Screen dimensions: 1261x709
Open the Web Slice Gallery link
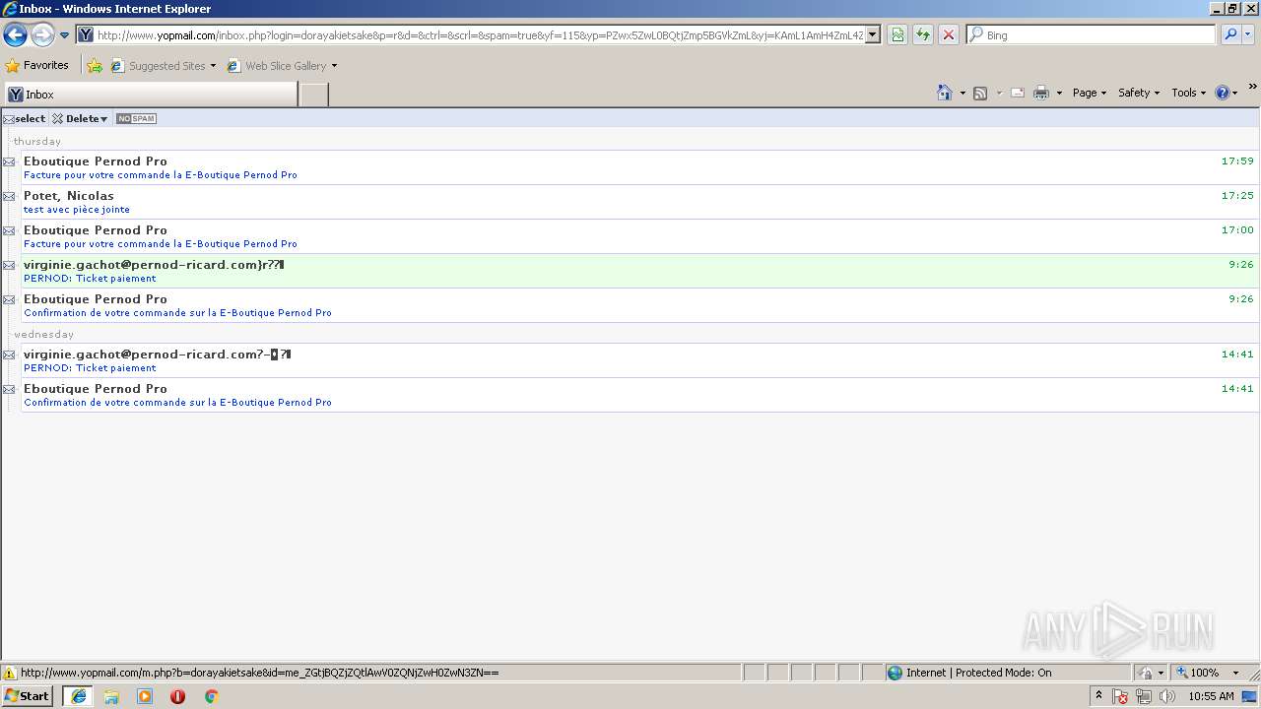point(282,66)
